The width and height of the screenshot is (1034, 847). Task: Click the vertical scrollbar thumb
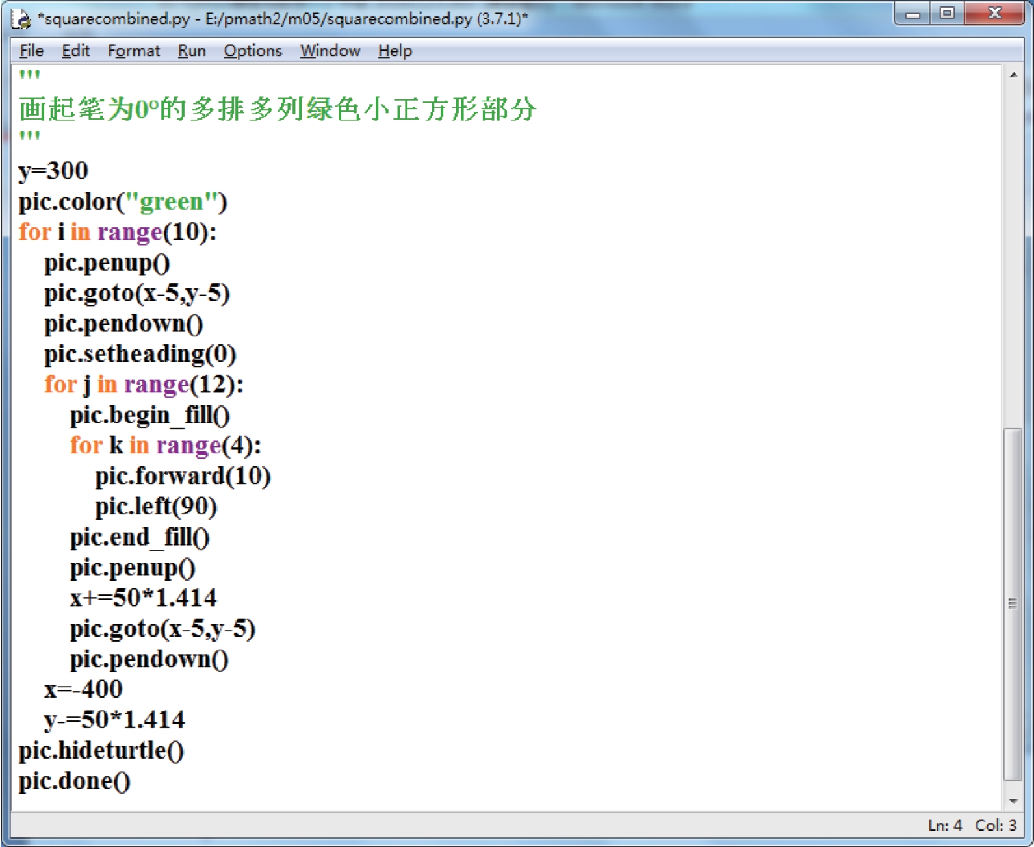[x=1013, y=604]
